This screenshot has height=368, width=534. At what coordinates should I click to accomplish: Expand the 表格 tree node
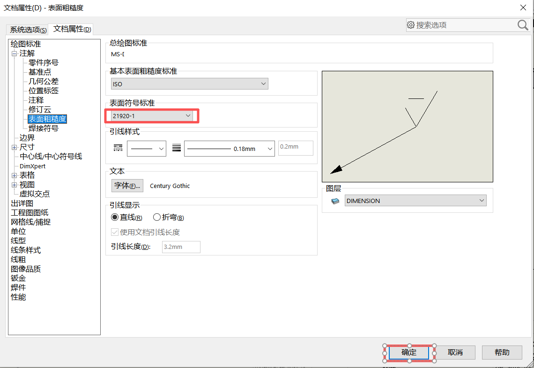[15, 175]
